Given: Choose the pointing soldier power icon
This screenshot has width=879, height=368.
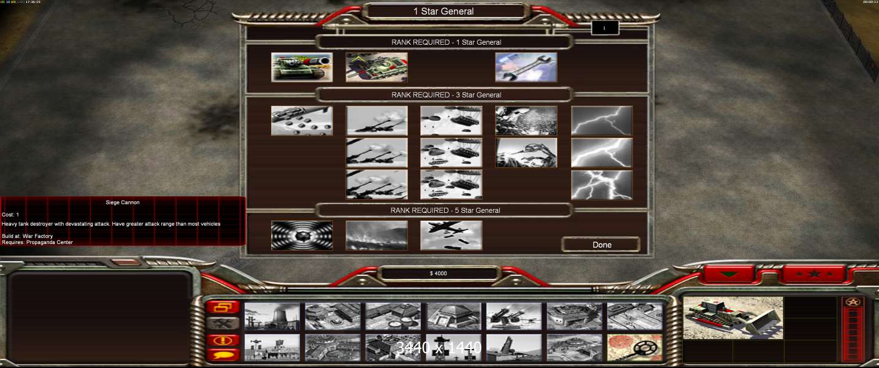Looking at the screenshot, I should [x=526, y=153].
